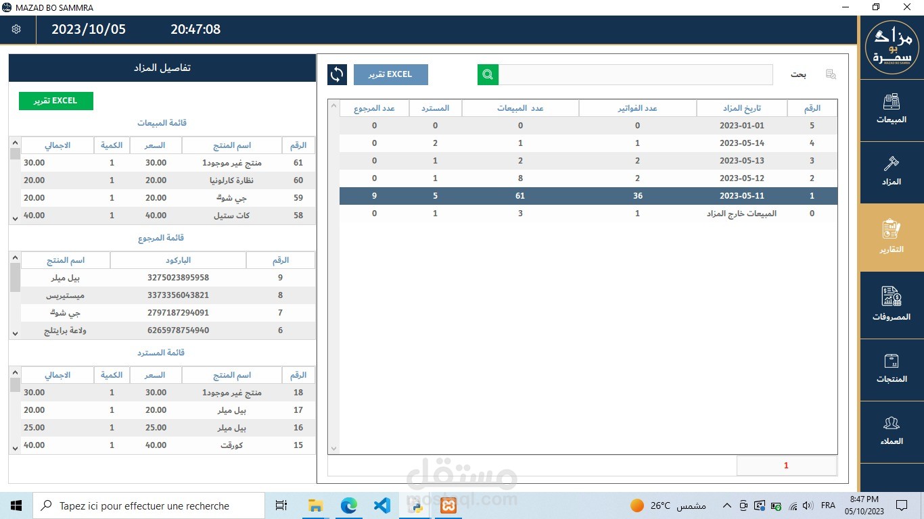924x519 pixels.
Task: Open Task View on taskbar
Action: (x=281, y=505)
